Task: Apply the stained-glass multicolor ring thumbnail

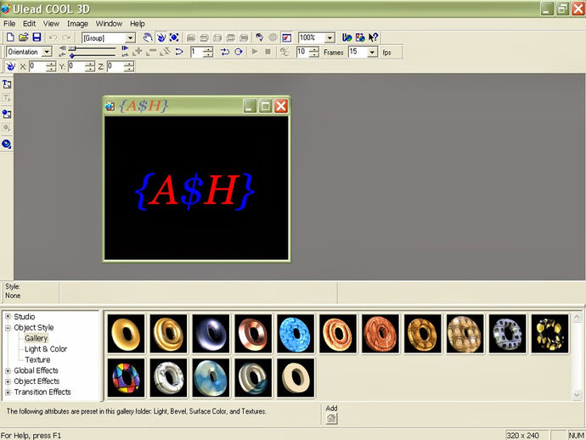Action: click(x=126, y=378)
